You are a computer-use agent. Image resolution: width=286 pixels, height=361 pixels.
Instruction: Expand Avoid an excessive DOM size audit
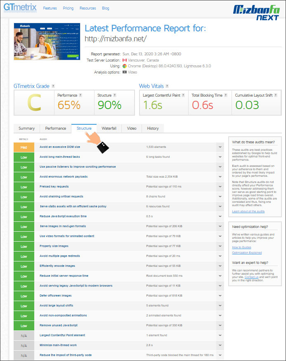220,147
